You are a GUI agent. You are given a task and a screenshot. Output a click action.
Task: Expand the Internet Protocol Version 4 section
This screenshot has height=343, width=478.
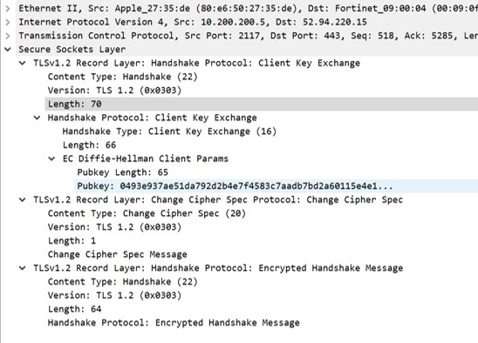pos(8,22)
